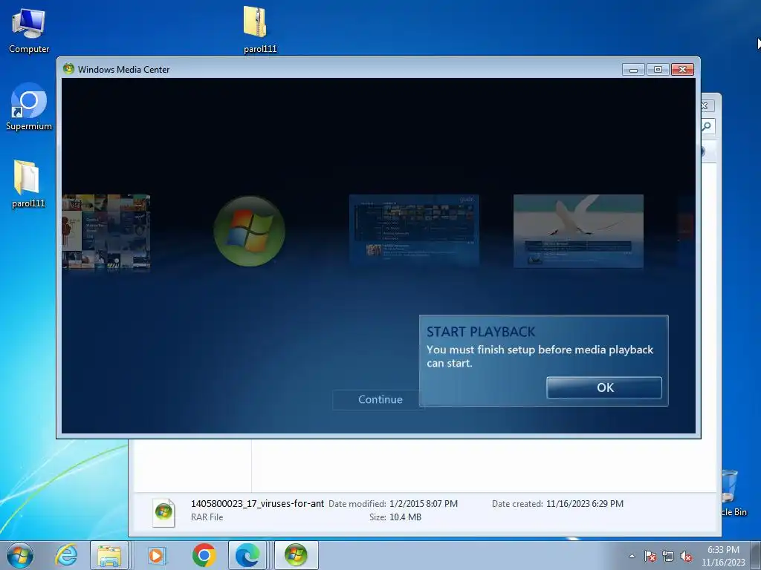Click the 1405800023_17_viruses-for-ant file name
This screenshot has width=761, height=570.
click(257, 504)
